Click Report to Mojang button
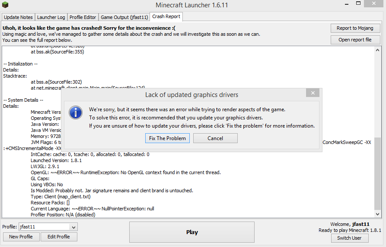 [355, 28]
